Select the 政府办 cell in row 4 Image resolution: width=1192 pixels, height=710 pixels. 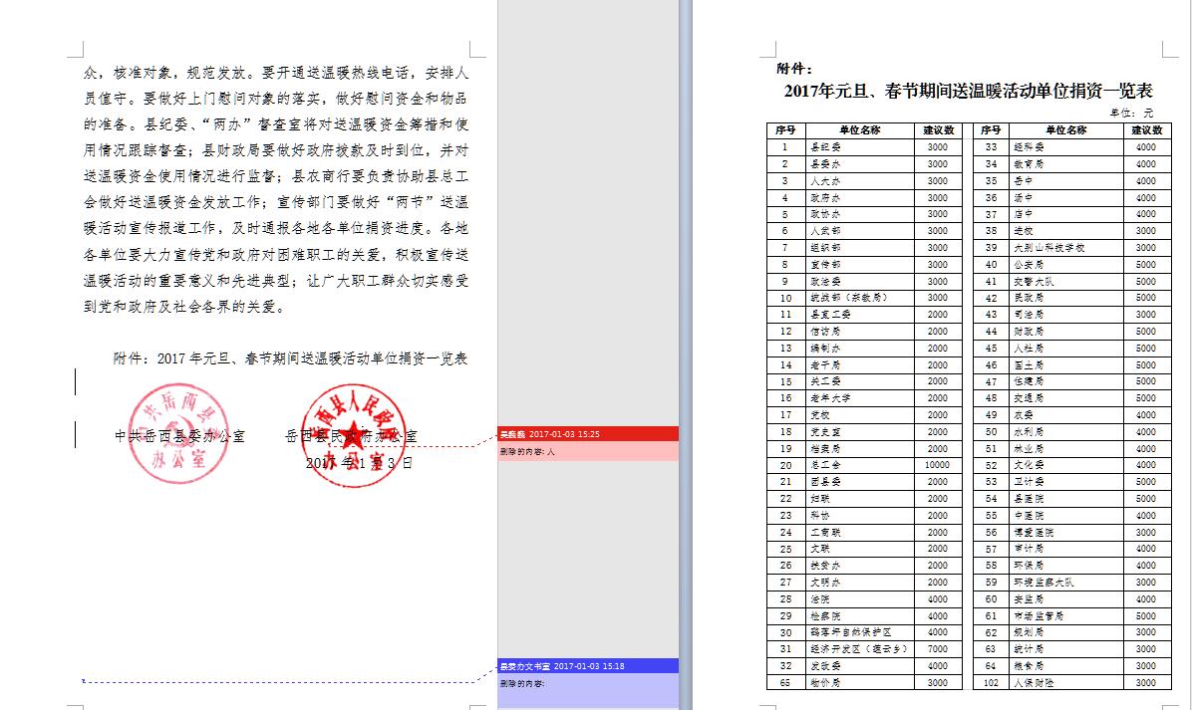pyautogui.click(x=860, y=197)
